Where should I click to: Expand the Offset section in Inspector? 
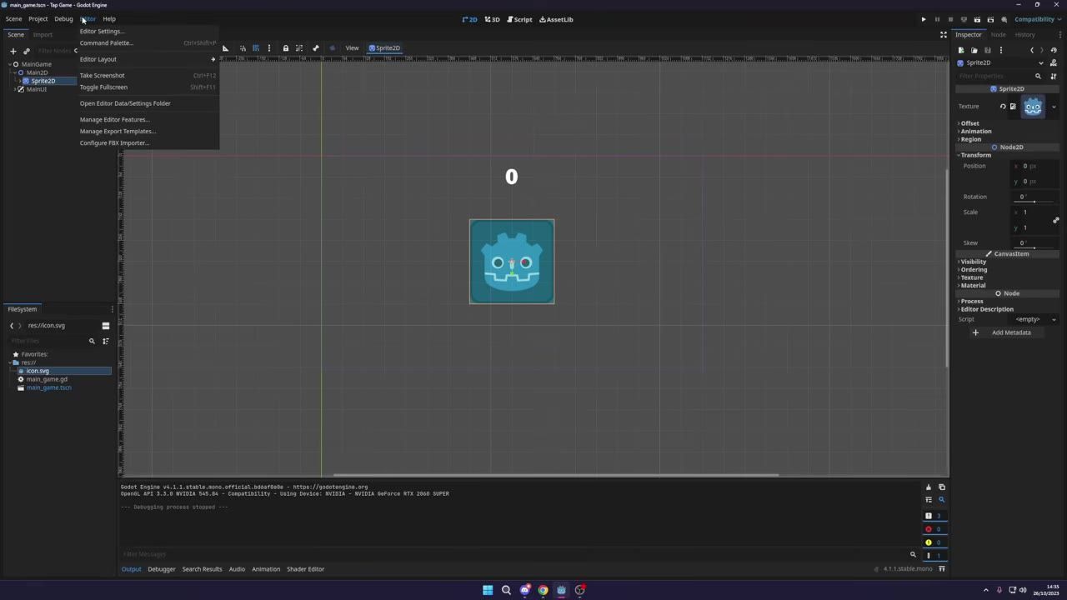click(969, 123)
